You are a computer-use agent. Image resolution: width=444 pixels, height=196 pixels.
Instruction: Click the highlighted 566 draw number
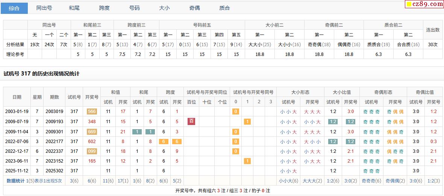[92, 112]
